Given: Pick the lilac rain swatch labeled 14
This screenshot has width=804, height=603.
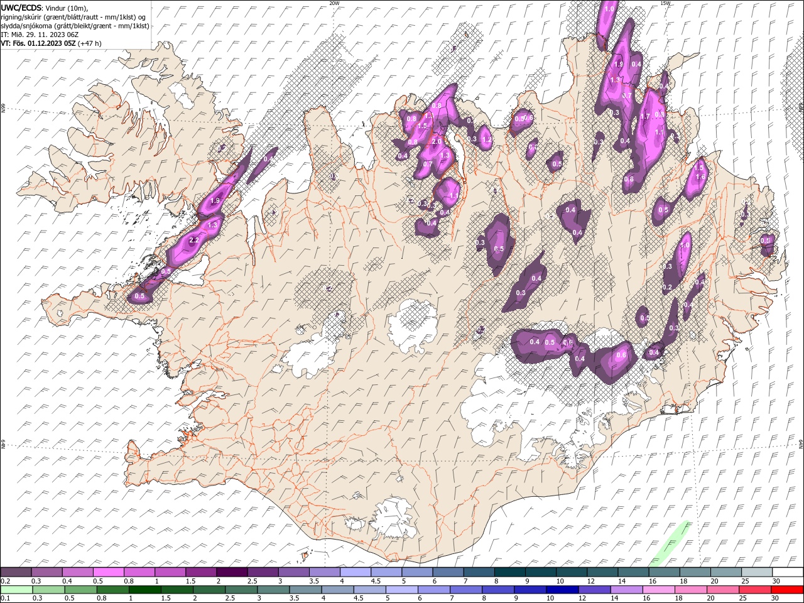Looking at the screenshot, I should (626, 589).
